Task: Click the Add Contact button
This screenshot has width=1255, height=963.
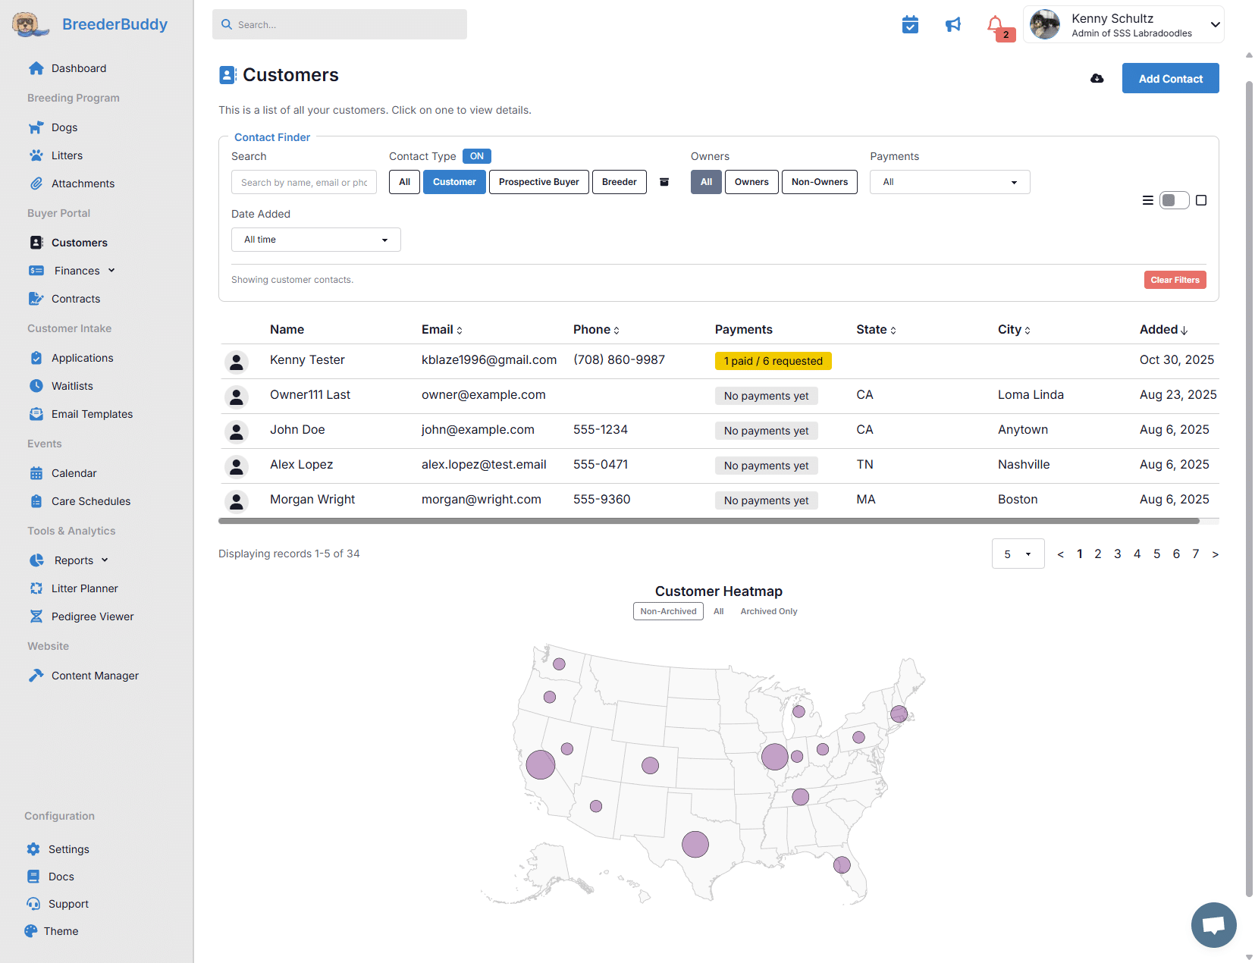Action: point(1170,79)
